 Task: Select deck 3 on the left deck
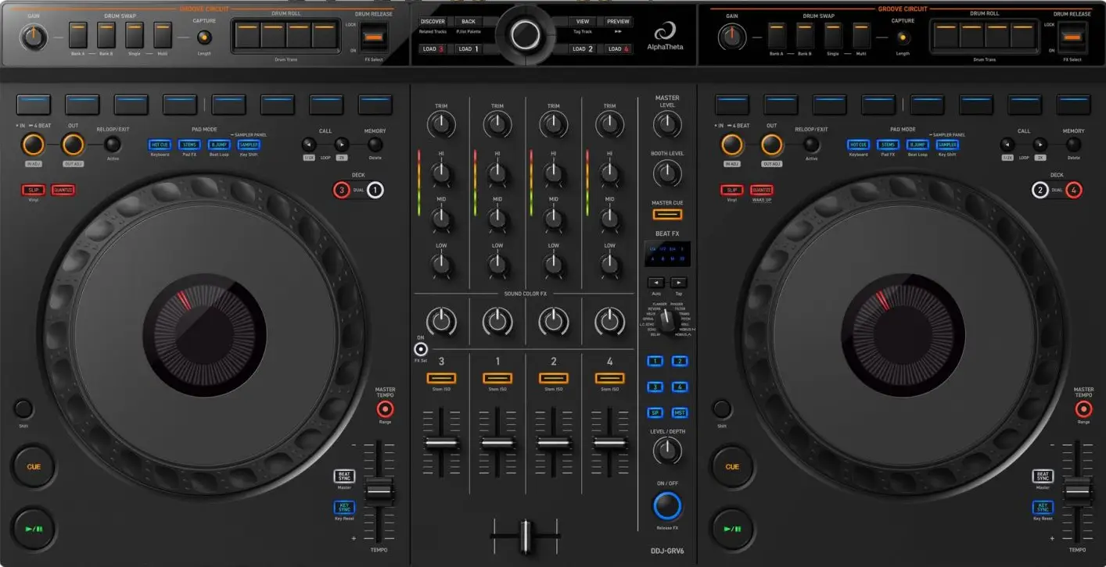click(x=341, y=190)
